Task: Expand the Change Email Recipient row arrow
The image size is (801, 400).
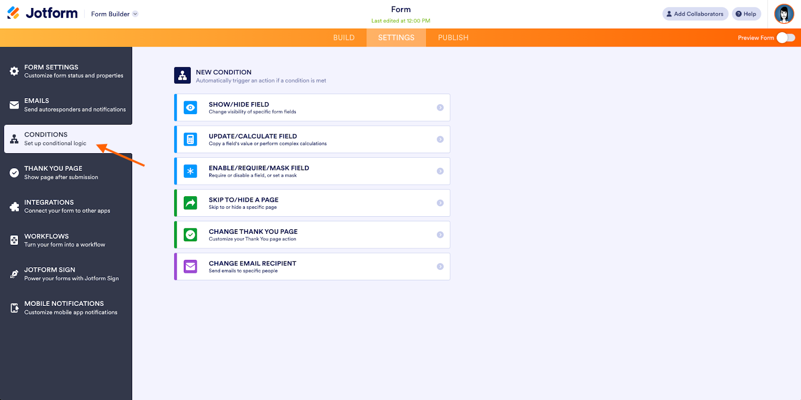Action: (x=440, y=266)
